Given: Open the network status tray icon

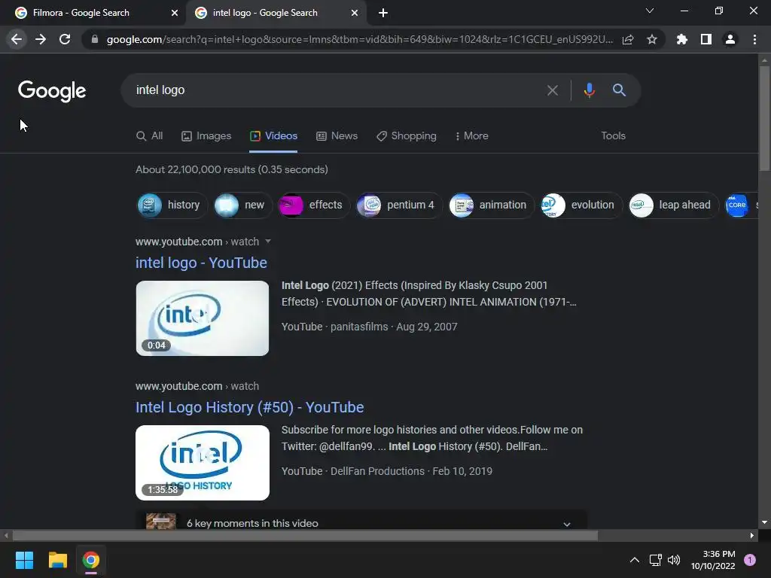Looking at the screenshot, I should point(656,560).
